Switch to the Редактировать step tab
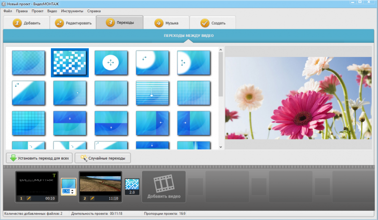This screenshot has height=220, width=378. [x=73, y=23]
